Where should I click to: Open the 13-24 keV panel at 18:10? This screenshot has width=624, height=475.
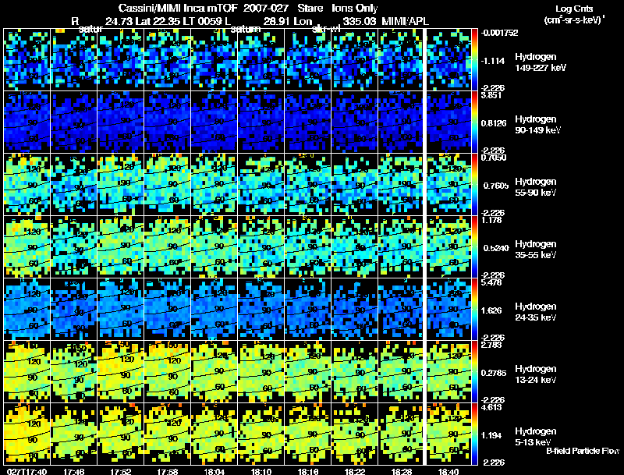261,372
